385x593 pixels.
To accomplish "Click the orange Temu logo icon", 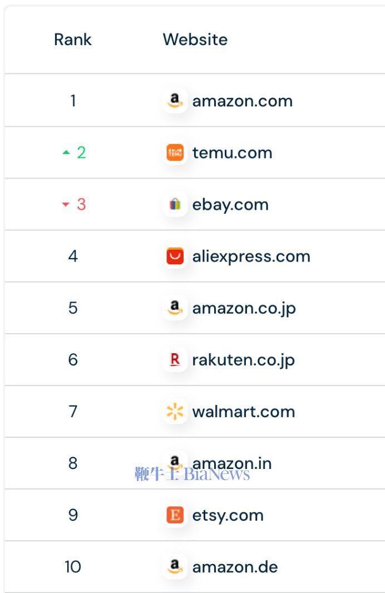I will pyautogui.click(x=175, y=152).
